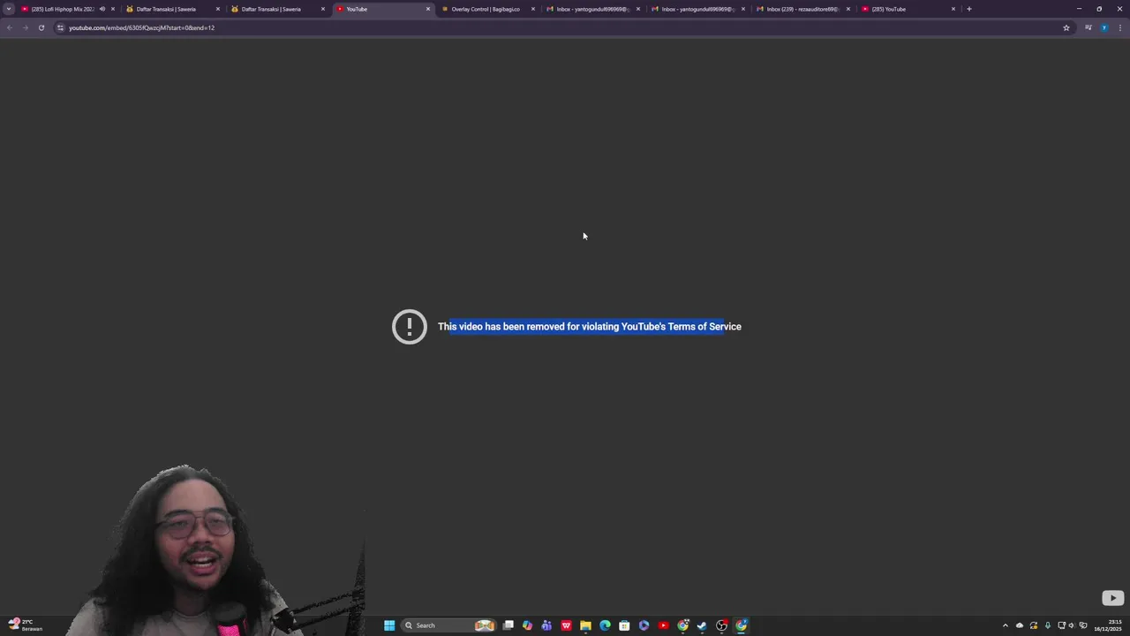Viewport: 1130px width, 636px height.
Task: Open the YouTube logo in player corner
Action: (x=1112, y=598)
